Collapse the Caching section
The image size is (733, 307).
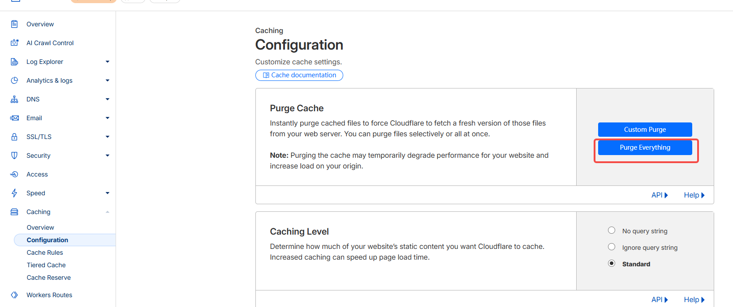click(107, 211)
